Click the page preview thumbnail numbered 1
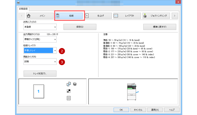The height and width of the screenshot is (115, 197). 39,91
